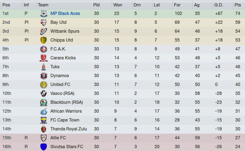The width and height of the screenshot is (245, 151).
Task: Click the Sivutsa Stars FC blue shield
Action: pos(44,147)
